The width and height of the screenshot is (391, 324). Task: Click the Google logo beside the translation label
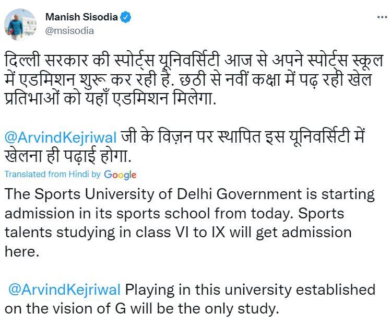coord(120,175)
